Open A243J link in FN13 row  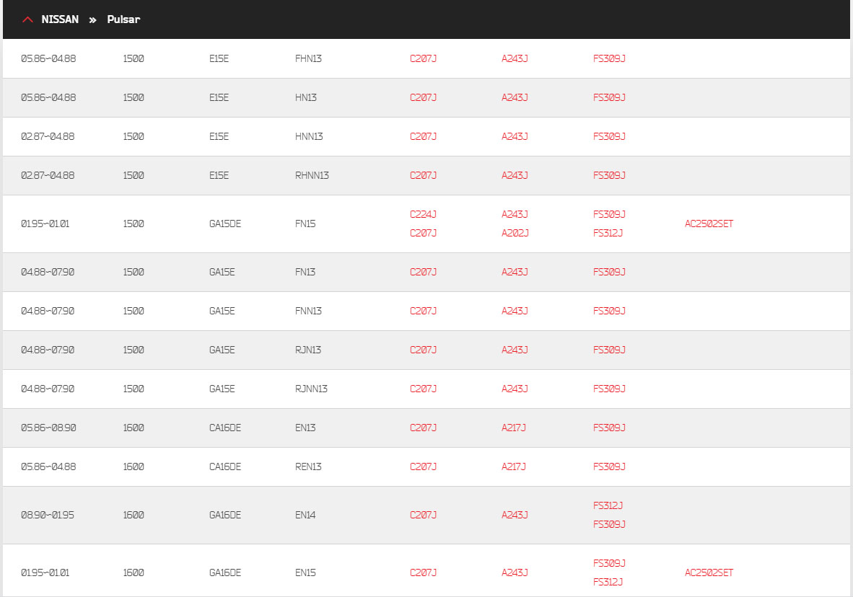coord(515,272)
